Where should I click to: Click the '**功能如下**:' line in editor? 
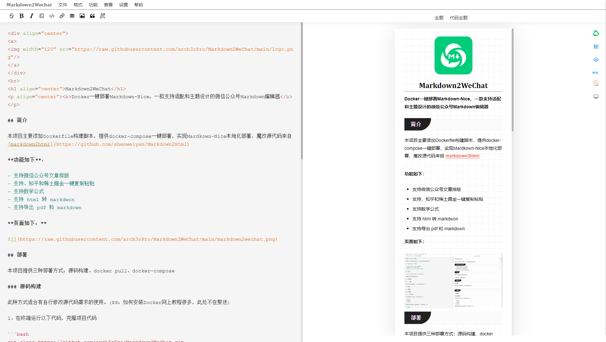[x=26, y=160]
